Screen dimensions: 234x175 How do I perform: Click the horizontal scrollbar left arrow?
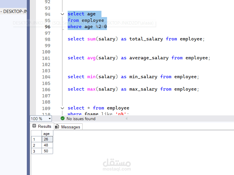pyautogui.click(x=127, y=119)
